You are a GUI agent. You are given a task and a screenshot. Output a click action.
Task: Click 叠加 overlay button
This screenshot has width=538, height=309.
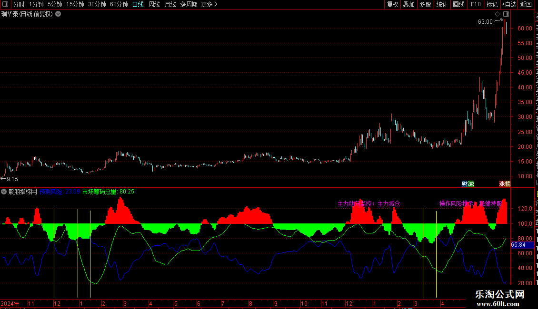click(408, 4)
